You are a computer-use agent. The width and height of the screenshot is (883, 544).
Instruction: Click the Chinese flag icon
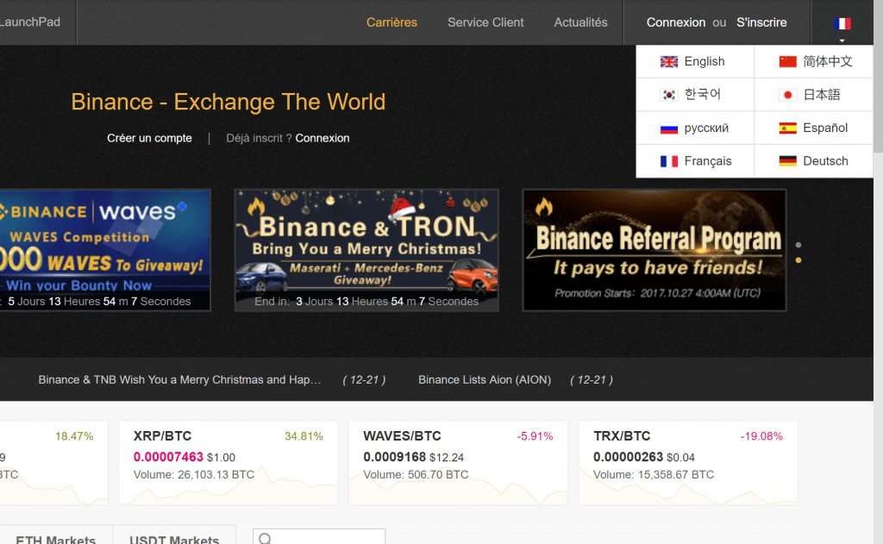pyautogui.click(x=787, y=62)
